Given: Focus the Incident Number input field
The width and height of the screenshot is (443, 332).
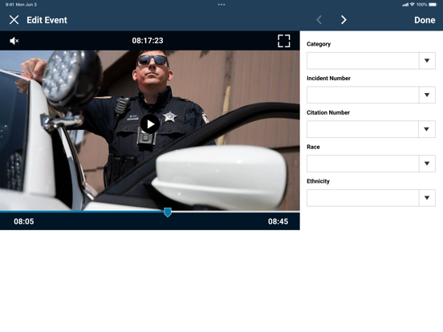Looking at the screenshot, I should (363, 95).
